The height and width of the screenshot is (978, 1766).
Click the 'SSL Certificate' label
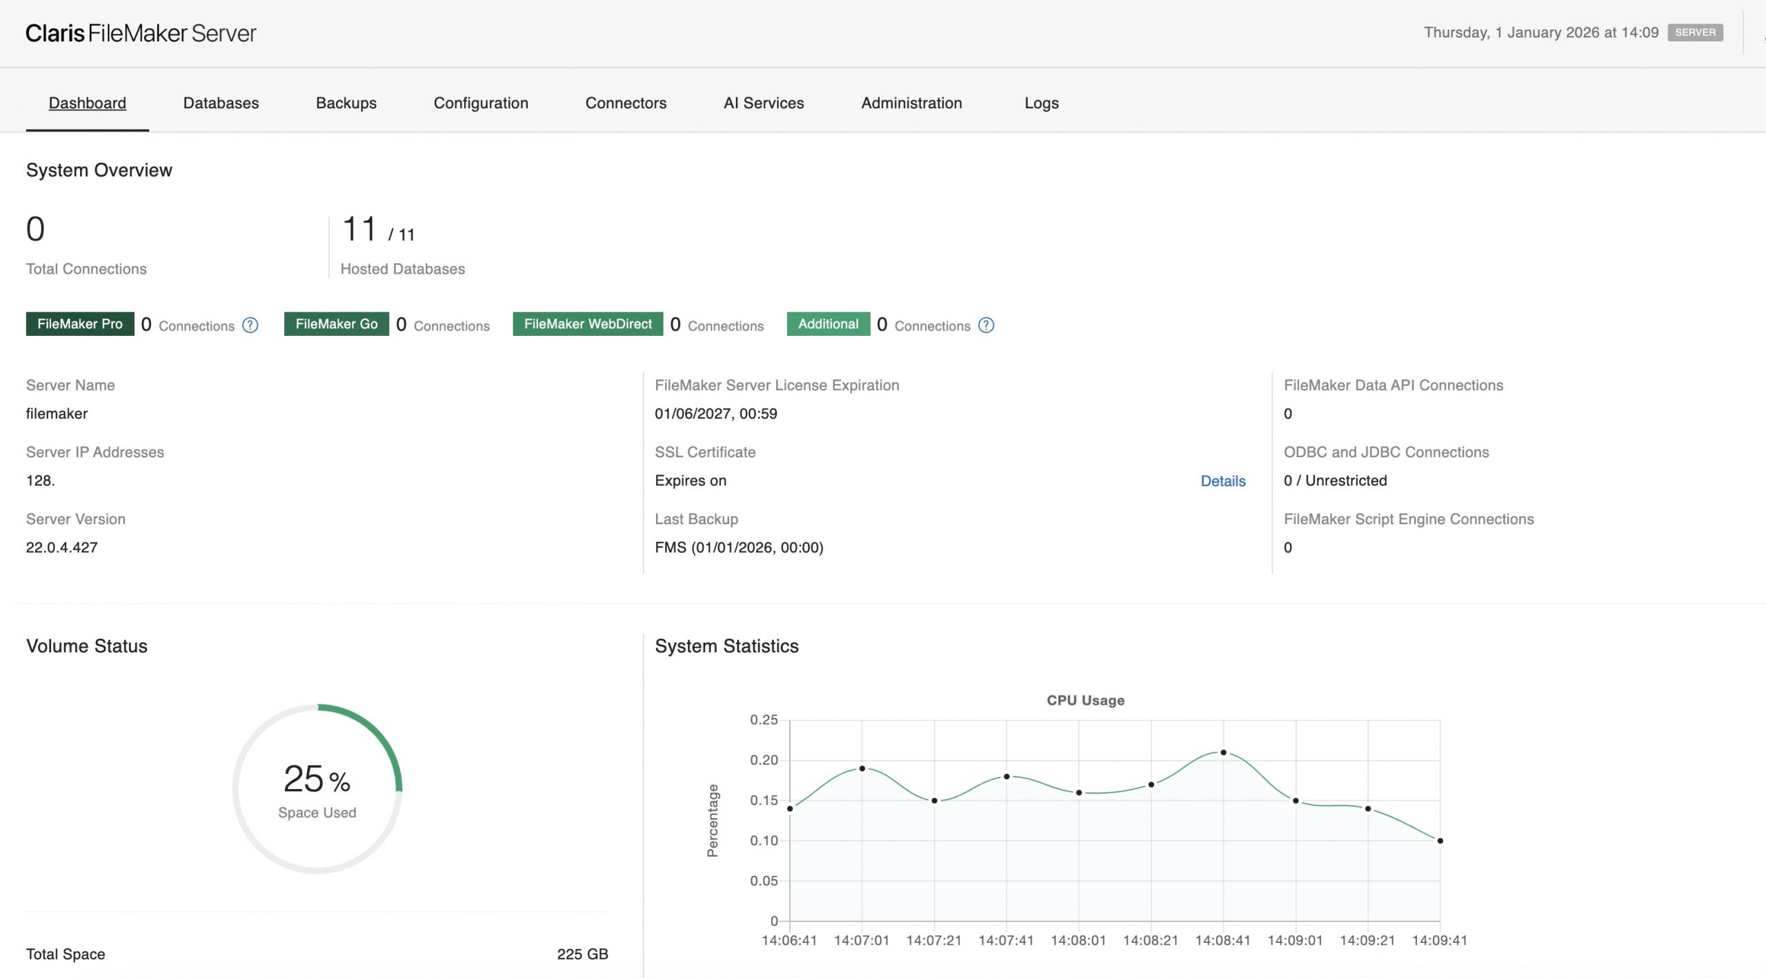pos(705,452)
